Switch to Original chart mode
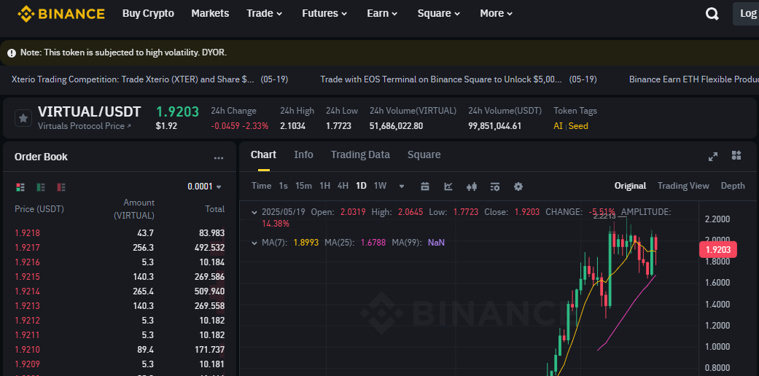Screen dimensions: 759x376 pyautogui.click(x=630, y=186)
